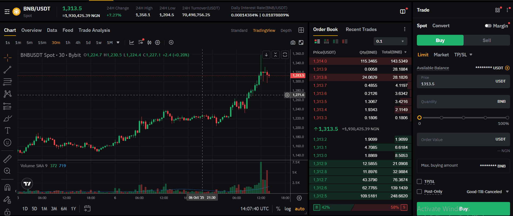Screen dimensions: 513x216
Task: Deposit funds via plus icon by balance
Action: coord(507,68)
